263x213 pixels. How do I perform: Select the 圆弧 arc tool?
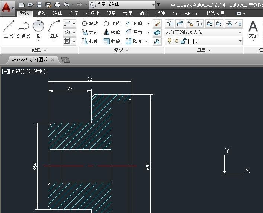54,29
